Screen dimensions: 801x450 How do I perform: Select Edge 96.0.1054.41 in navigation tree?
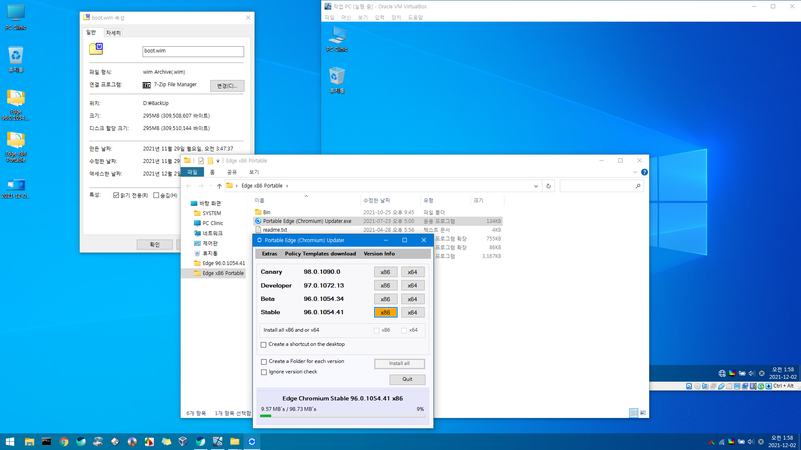(224, 263)
